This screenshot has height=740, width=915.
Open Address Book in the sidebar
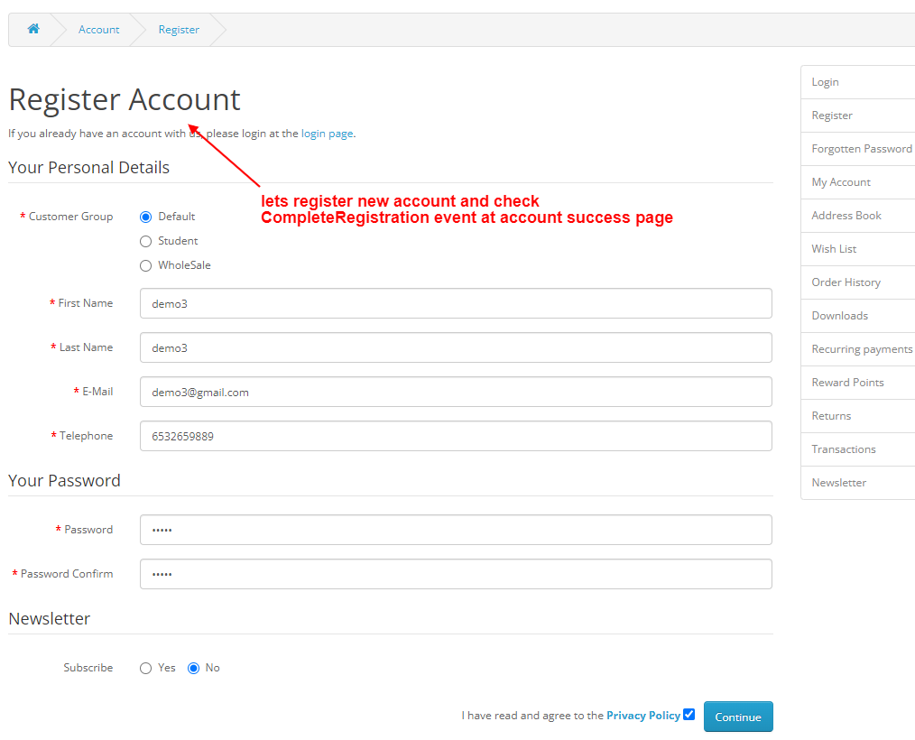point(858,216)
